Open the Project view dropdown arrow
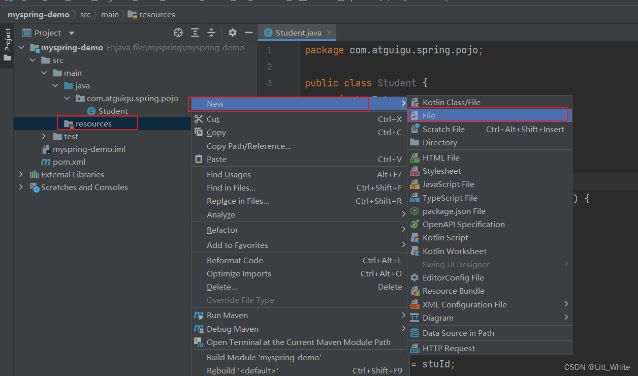Image resolution: width=638 pixels, height=376 pixels. pos(72,33)
